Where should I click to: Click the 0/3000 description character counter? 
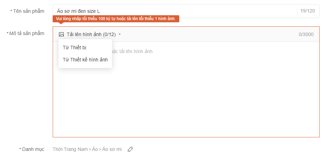306,34
